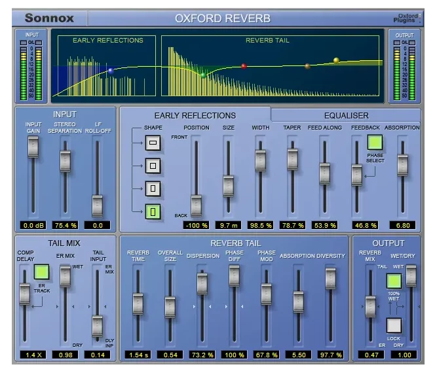The width and height of the screenshot is (437, 373).
Task: Toggle the Lock button in Output
Action: 394,325
